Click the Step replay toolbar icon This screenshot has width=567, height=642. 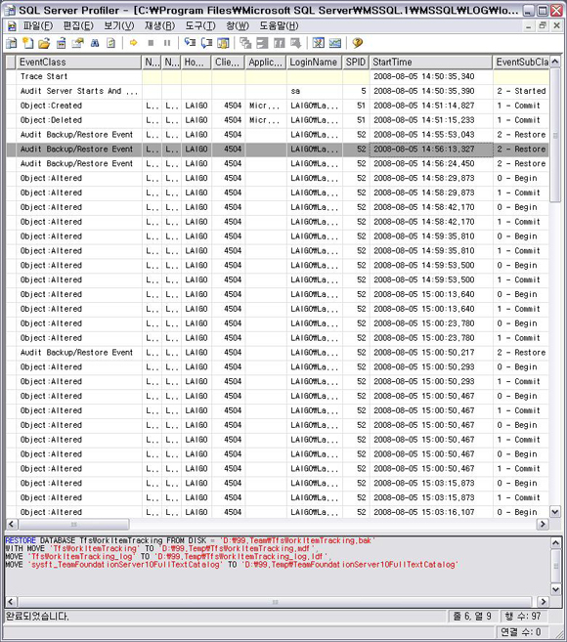190,43
